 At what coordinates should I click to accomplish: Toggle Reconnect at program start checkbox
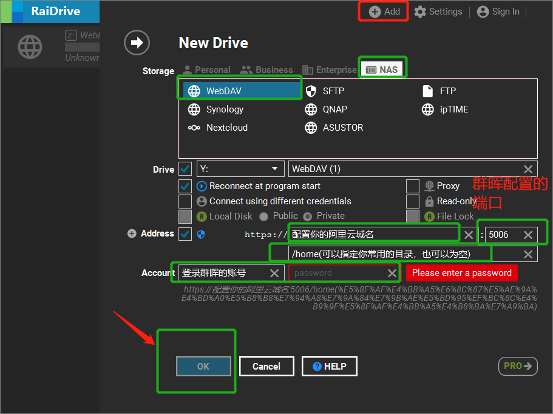[x=185, y=186]
